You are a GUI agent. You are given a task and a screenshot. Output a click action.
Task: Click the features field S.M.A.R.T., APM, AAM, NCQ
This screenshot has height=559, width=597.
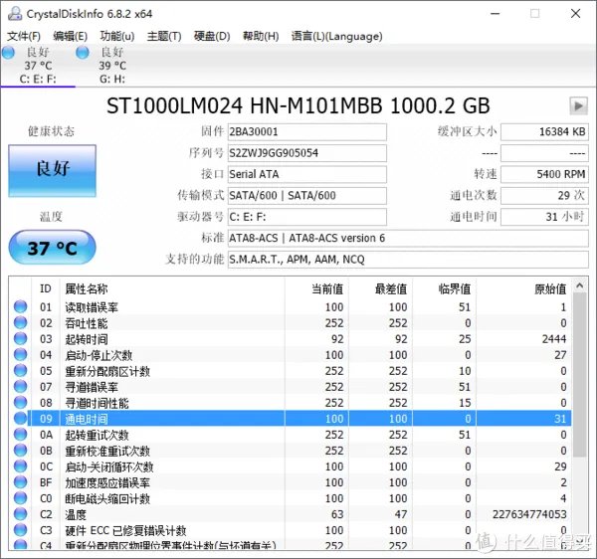[x=408, y=260]
